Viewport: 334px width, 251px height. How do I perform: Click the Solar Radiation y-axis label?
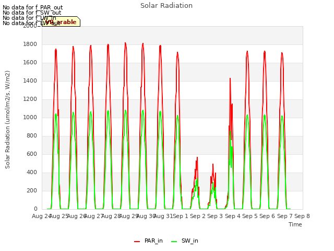click(7, 120)
